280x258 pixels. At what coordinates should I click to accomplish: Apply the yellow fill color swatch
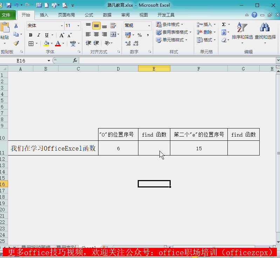[46, 44]
